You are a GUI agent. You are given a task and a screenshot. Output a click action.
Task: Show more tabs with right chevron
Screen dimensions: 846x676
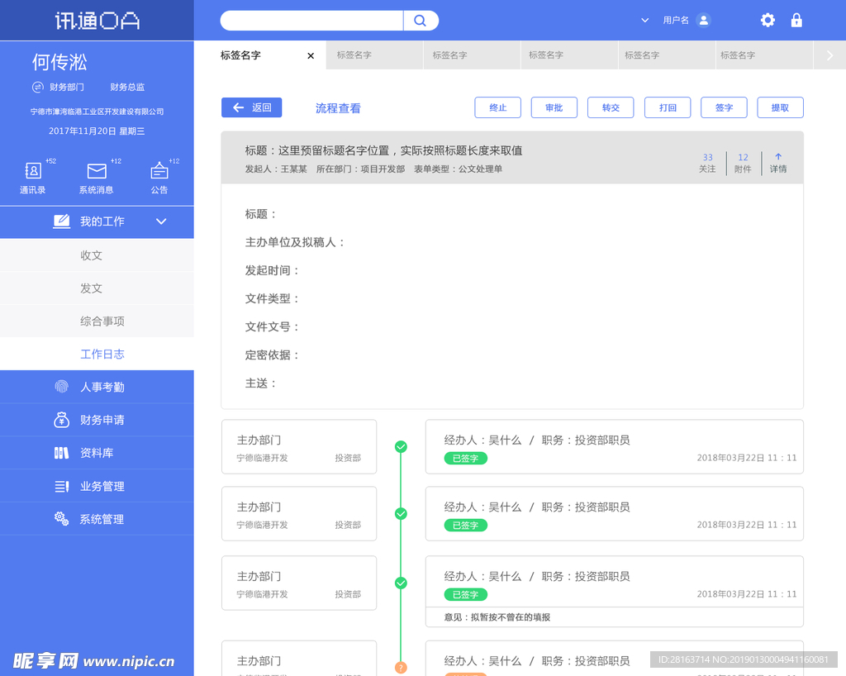click(x=829, y=55)
